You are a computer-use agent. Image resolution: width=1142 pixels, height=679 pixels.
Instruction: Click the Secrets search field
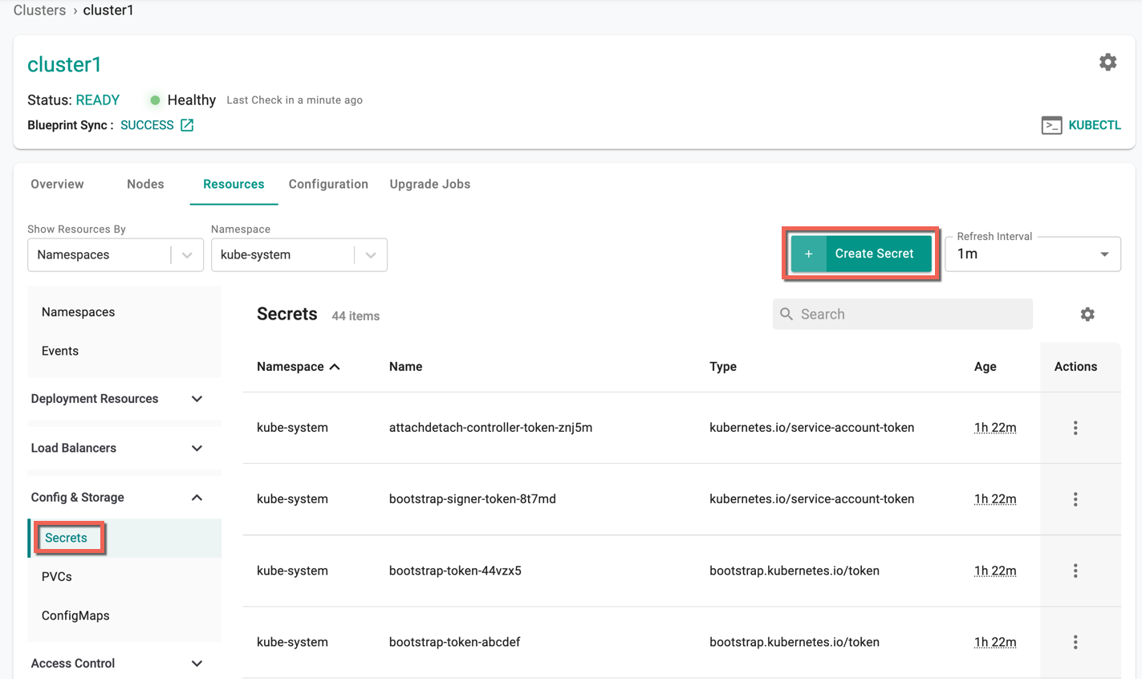click(903, 314)
